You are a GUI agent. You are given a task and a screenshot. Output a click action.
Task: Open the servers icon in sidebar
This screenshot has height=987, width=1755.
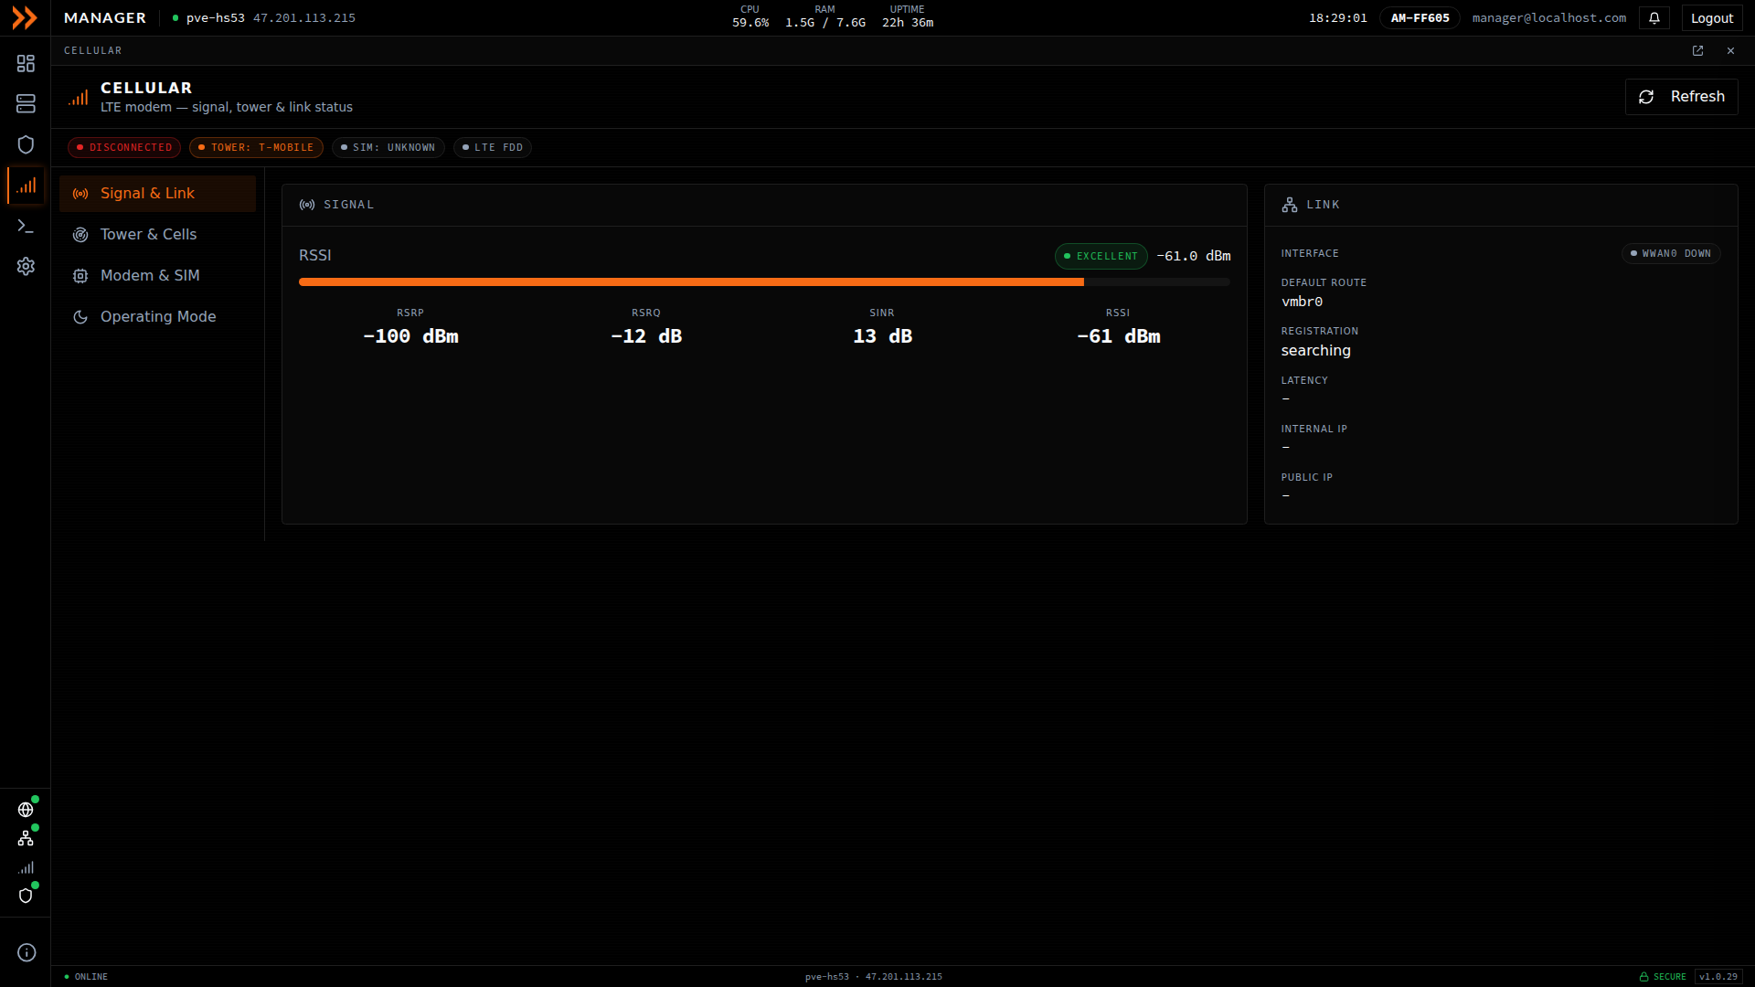(x=26, y=103)
